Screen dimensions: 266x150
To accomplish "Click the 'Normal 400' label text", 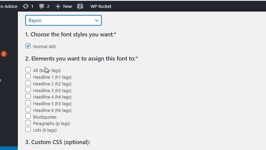I will [44, 47].
